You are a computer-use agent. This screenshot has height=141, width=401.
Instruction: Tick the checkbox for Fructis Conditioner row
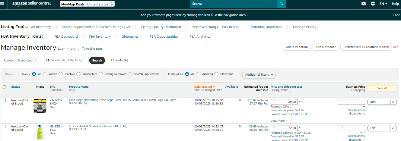(4, 127)
